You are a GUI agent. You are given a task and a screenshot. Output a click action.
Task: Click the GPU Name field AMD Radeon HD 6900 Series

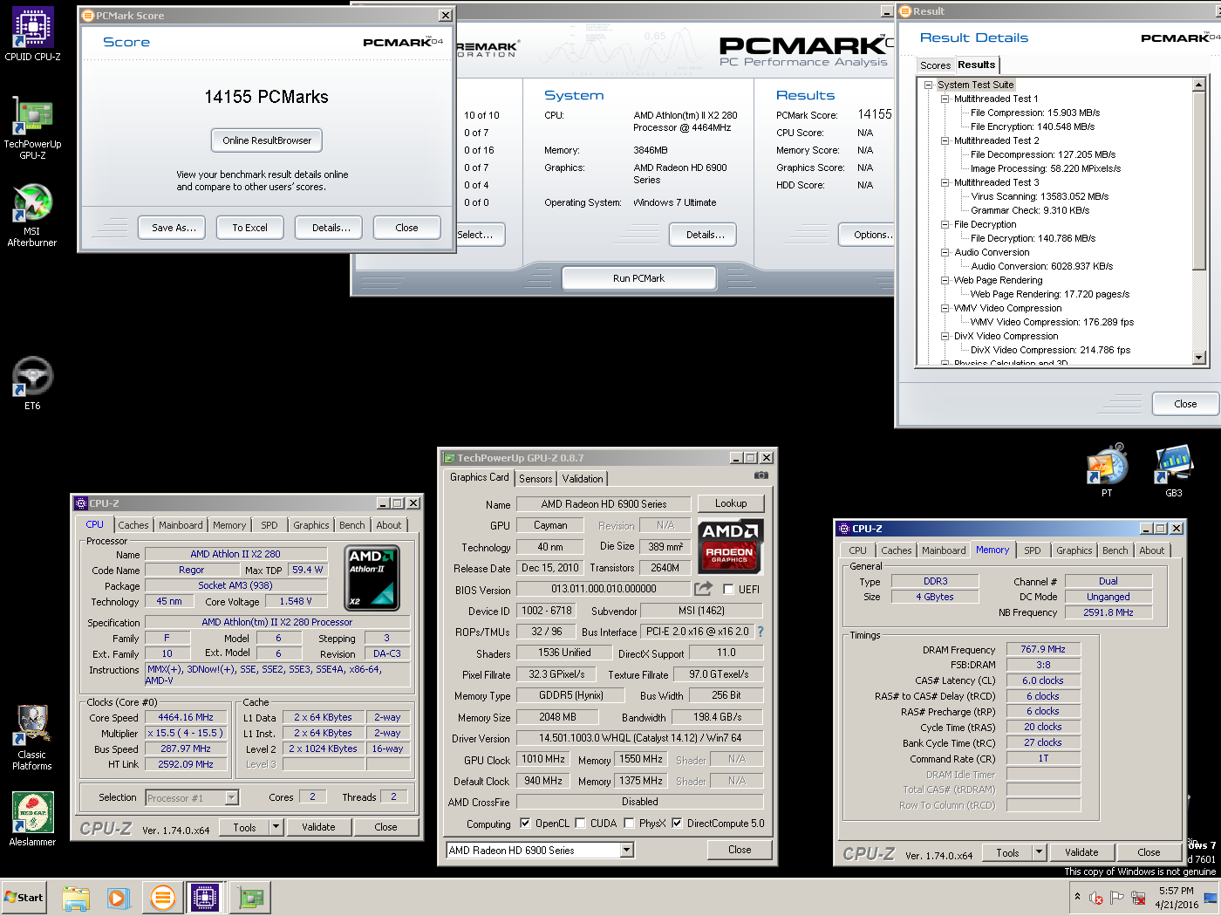604,503
